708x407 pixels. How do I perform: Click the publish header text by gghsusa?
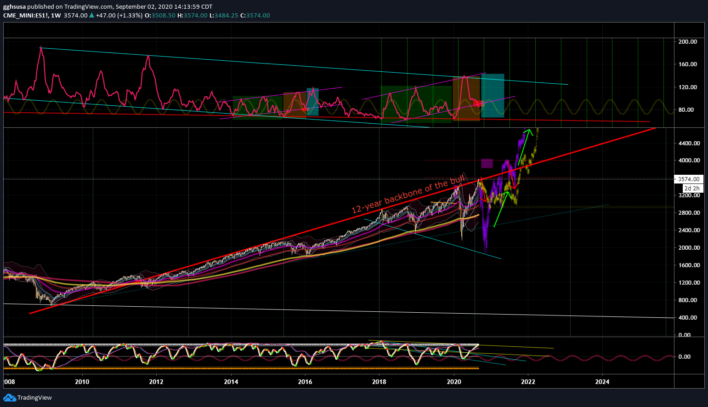[x=108, y=6]
